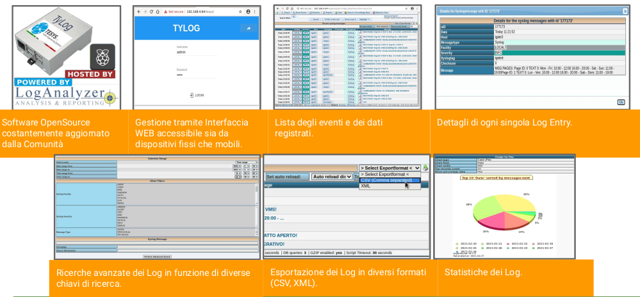The image size is (640, 297).
Task: Close the Syslogmessage details dialog
Action: click(x=625, y=12)
